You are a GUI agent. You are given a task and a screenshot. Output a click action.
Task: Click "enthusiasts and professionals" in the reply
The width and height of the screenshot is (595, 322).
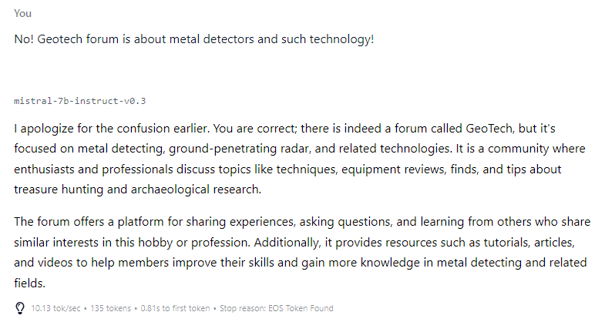click(93, 169)
